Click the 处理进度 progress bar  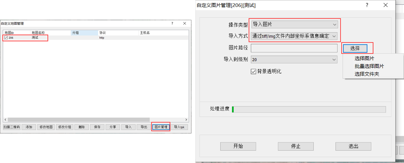tap(309, 109)
